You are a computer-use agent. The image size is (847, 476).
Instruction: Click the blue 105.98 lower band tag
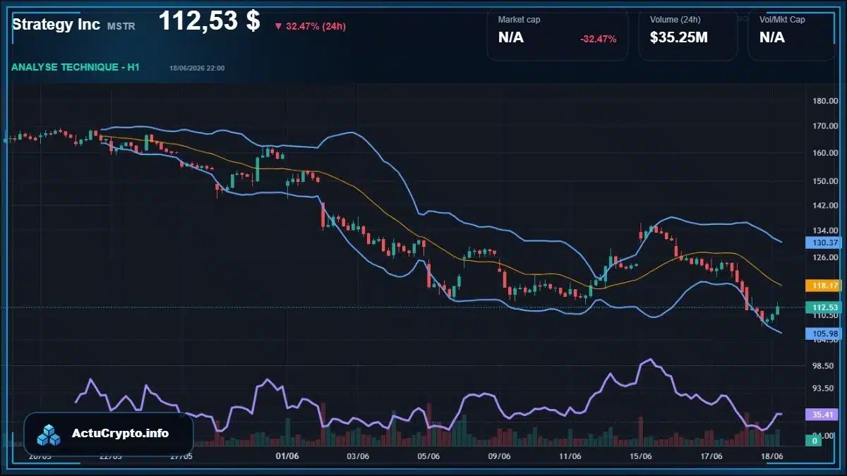pyautogui.click(x=824, y=334)
